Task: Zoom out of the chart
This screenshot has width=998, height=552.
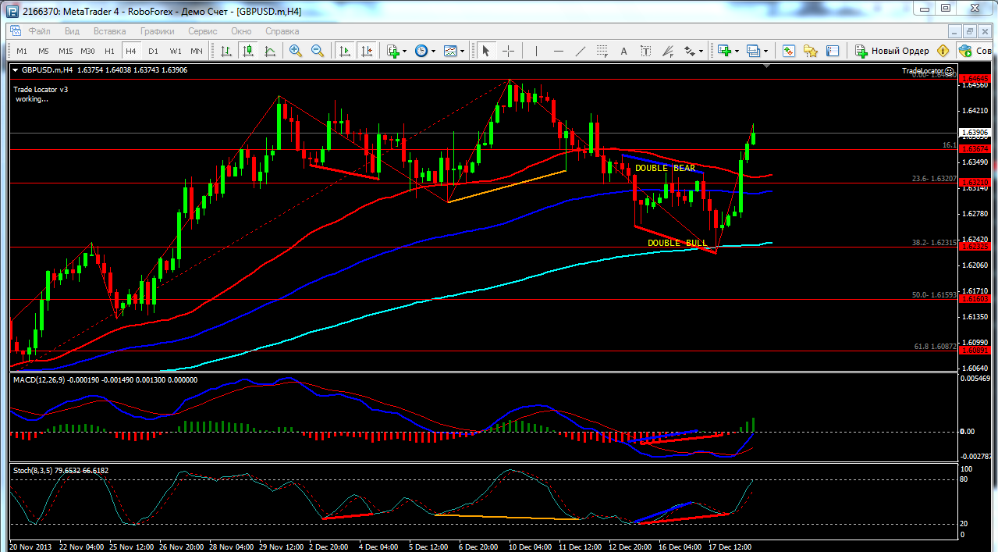Action: click(x=318, y=51)
